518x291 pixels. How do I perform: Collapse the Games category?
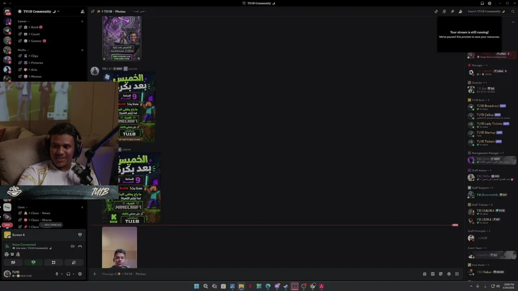pyautogui.click(x=23, y=21)
